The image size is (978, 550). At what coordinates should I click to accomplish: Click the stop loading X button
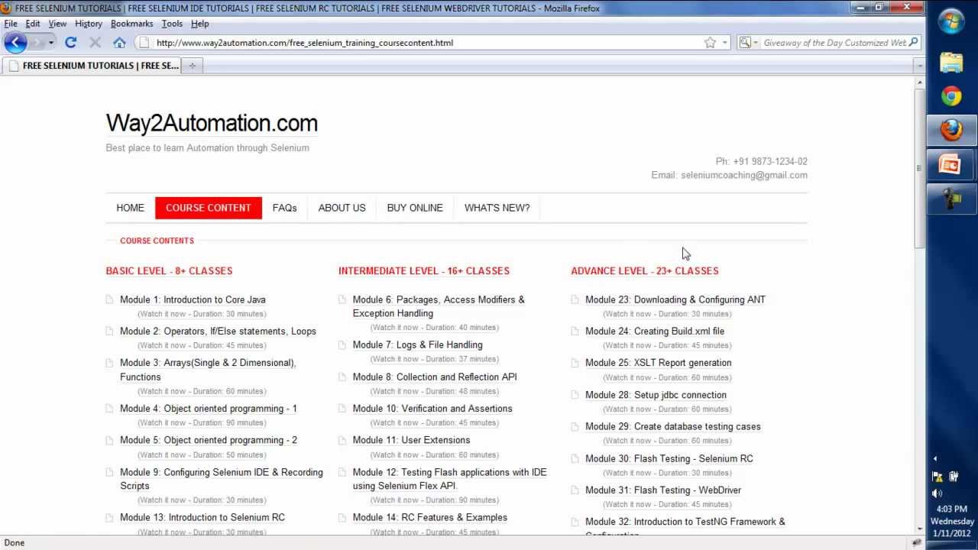pos(96,43)
